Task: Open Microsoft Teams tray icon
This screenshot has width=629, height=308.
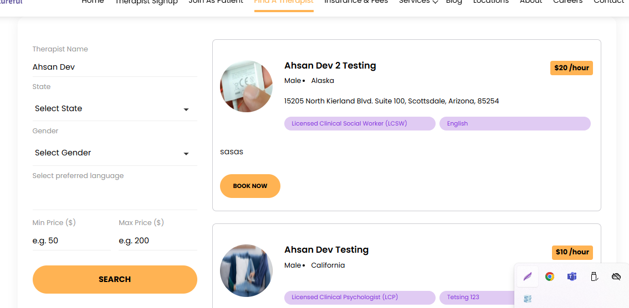Action: tap(571, 276)
